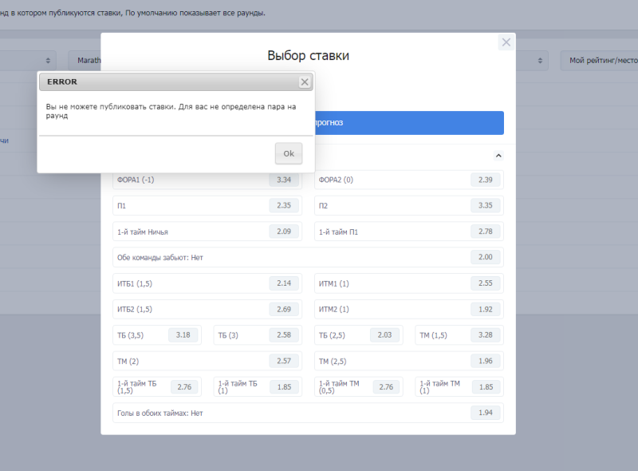This screenshot has width=638, height=471.
Task: Close the Выбор ставки modal window
Action: point(506,43)
